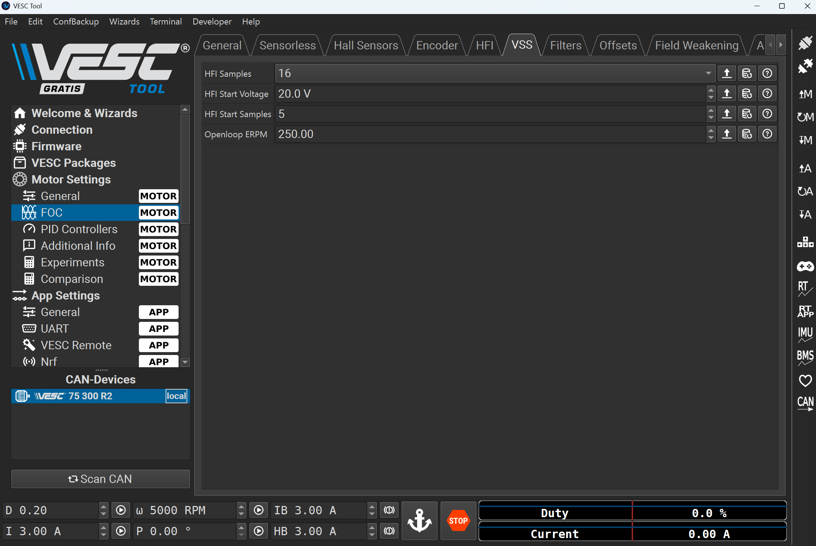
Task: Click the heart alive-packets icon
Action: click(x=805, y=381)
